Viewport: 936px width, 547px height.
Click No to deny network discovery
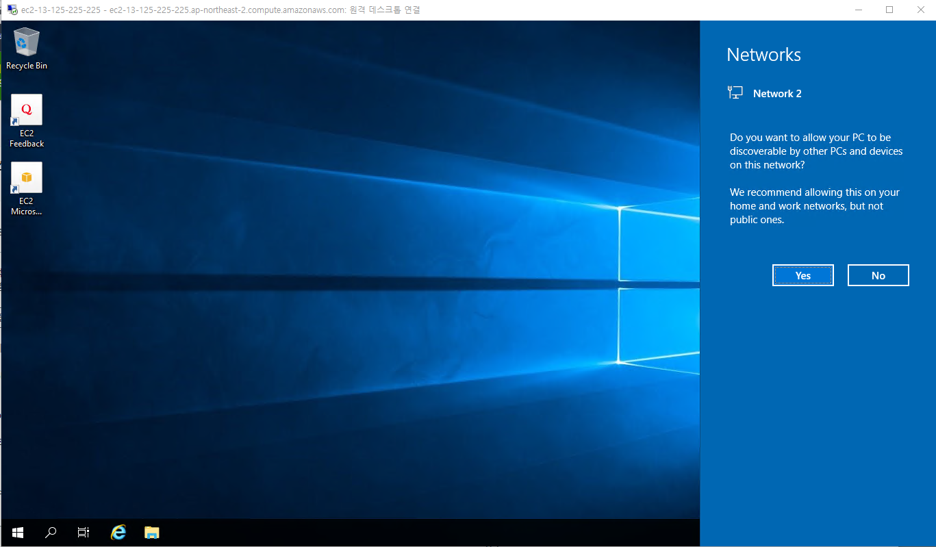pyautogui.click(x=878, y=275)
